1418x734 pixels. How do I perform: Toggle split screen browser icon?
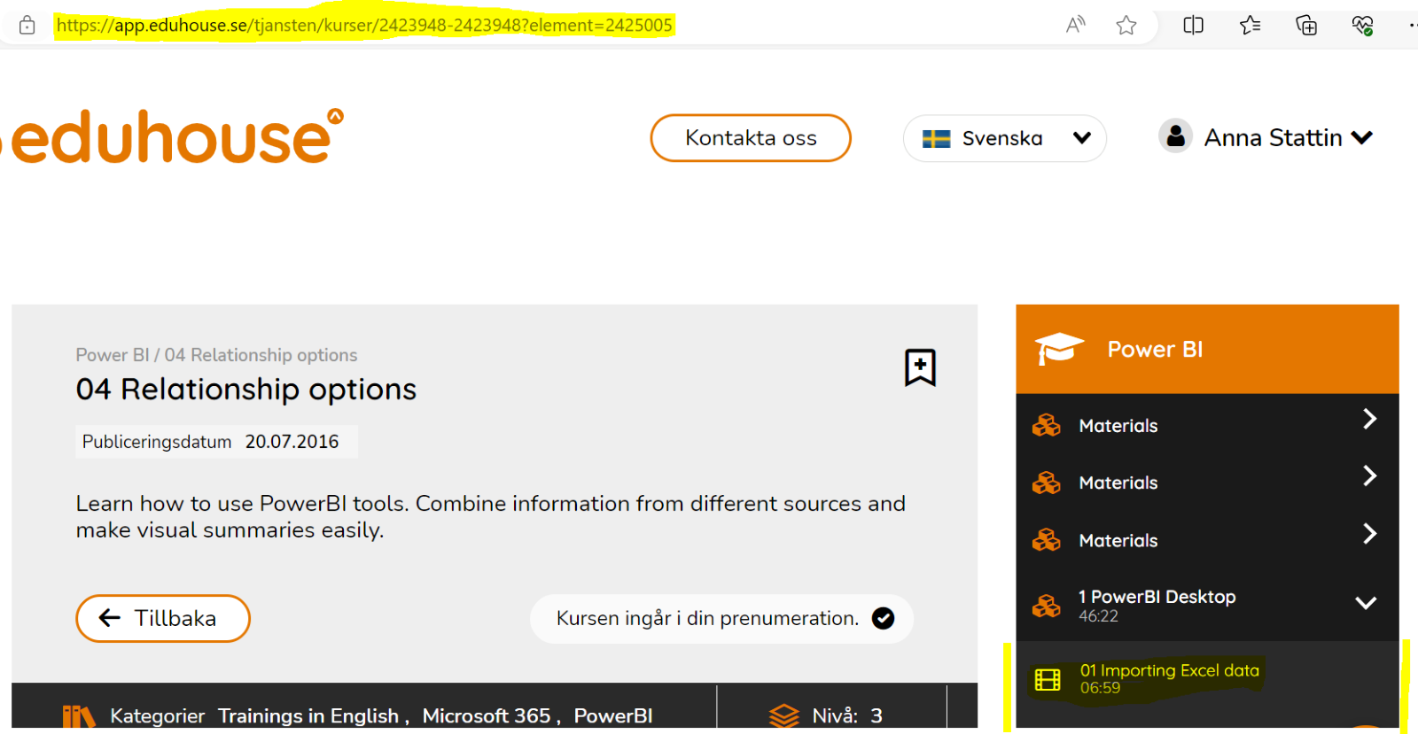pyautogui.click(x=1194, y=25)
